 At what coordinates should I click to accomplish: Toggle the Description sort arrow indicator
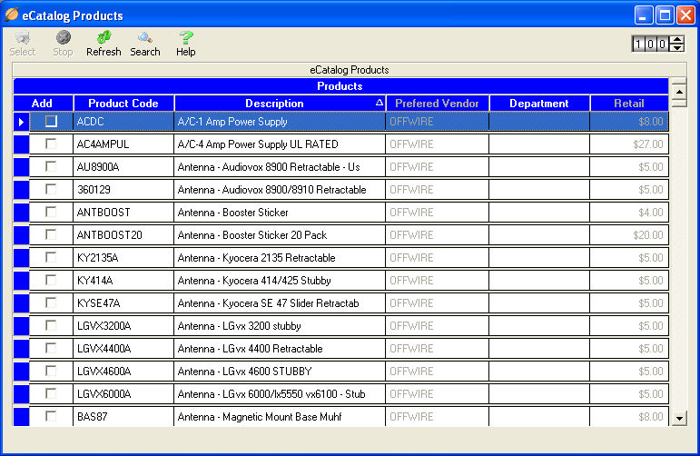[379, 103]
